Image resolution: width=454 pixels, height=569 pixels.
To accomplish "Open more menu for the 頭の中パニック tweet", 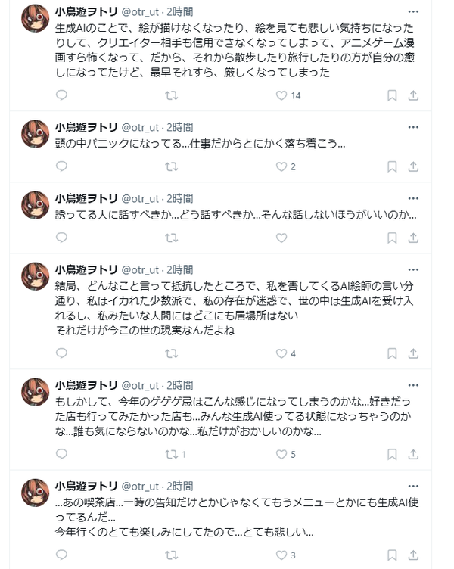I will (413, 127).
